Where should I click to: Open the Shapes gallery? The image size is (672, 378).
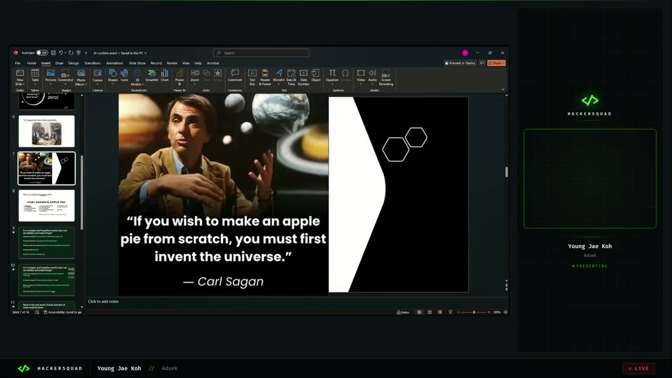(x=113, y=77)
